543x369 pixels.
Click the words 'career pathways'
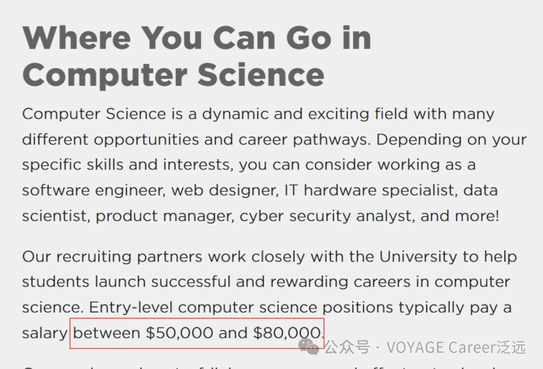pyautogui.click(x=304, y=140)
